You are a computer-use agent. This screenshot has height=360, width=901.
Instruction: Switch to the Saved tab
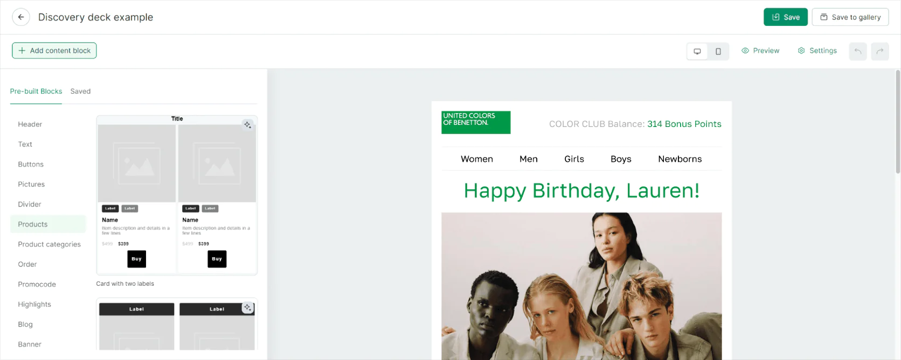(x=80, y=91)
